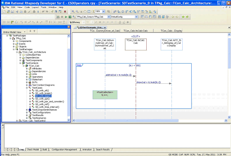Image resolution: width=231 pixels, height=156 pixels.
Task: Expand the SD_with_alt() test case
Action: click(30, 90)
